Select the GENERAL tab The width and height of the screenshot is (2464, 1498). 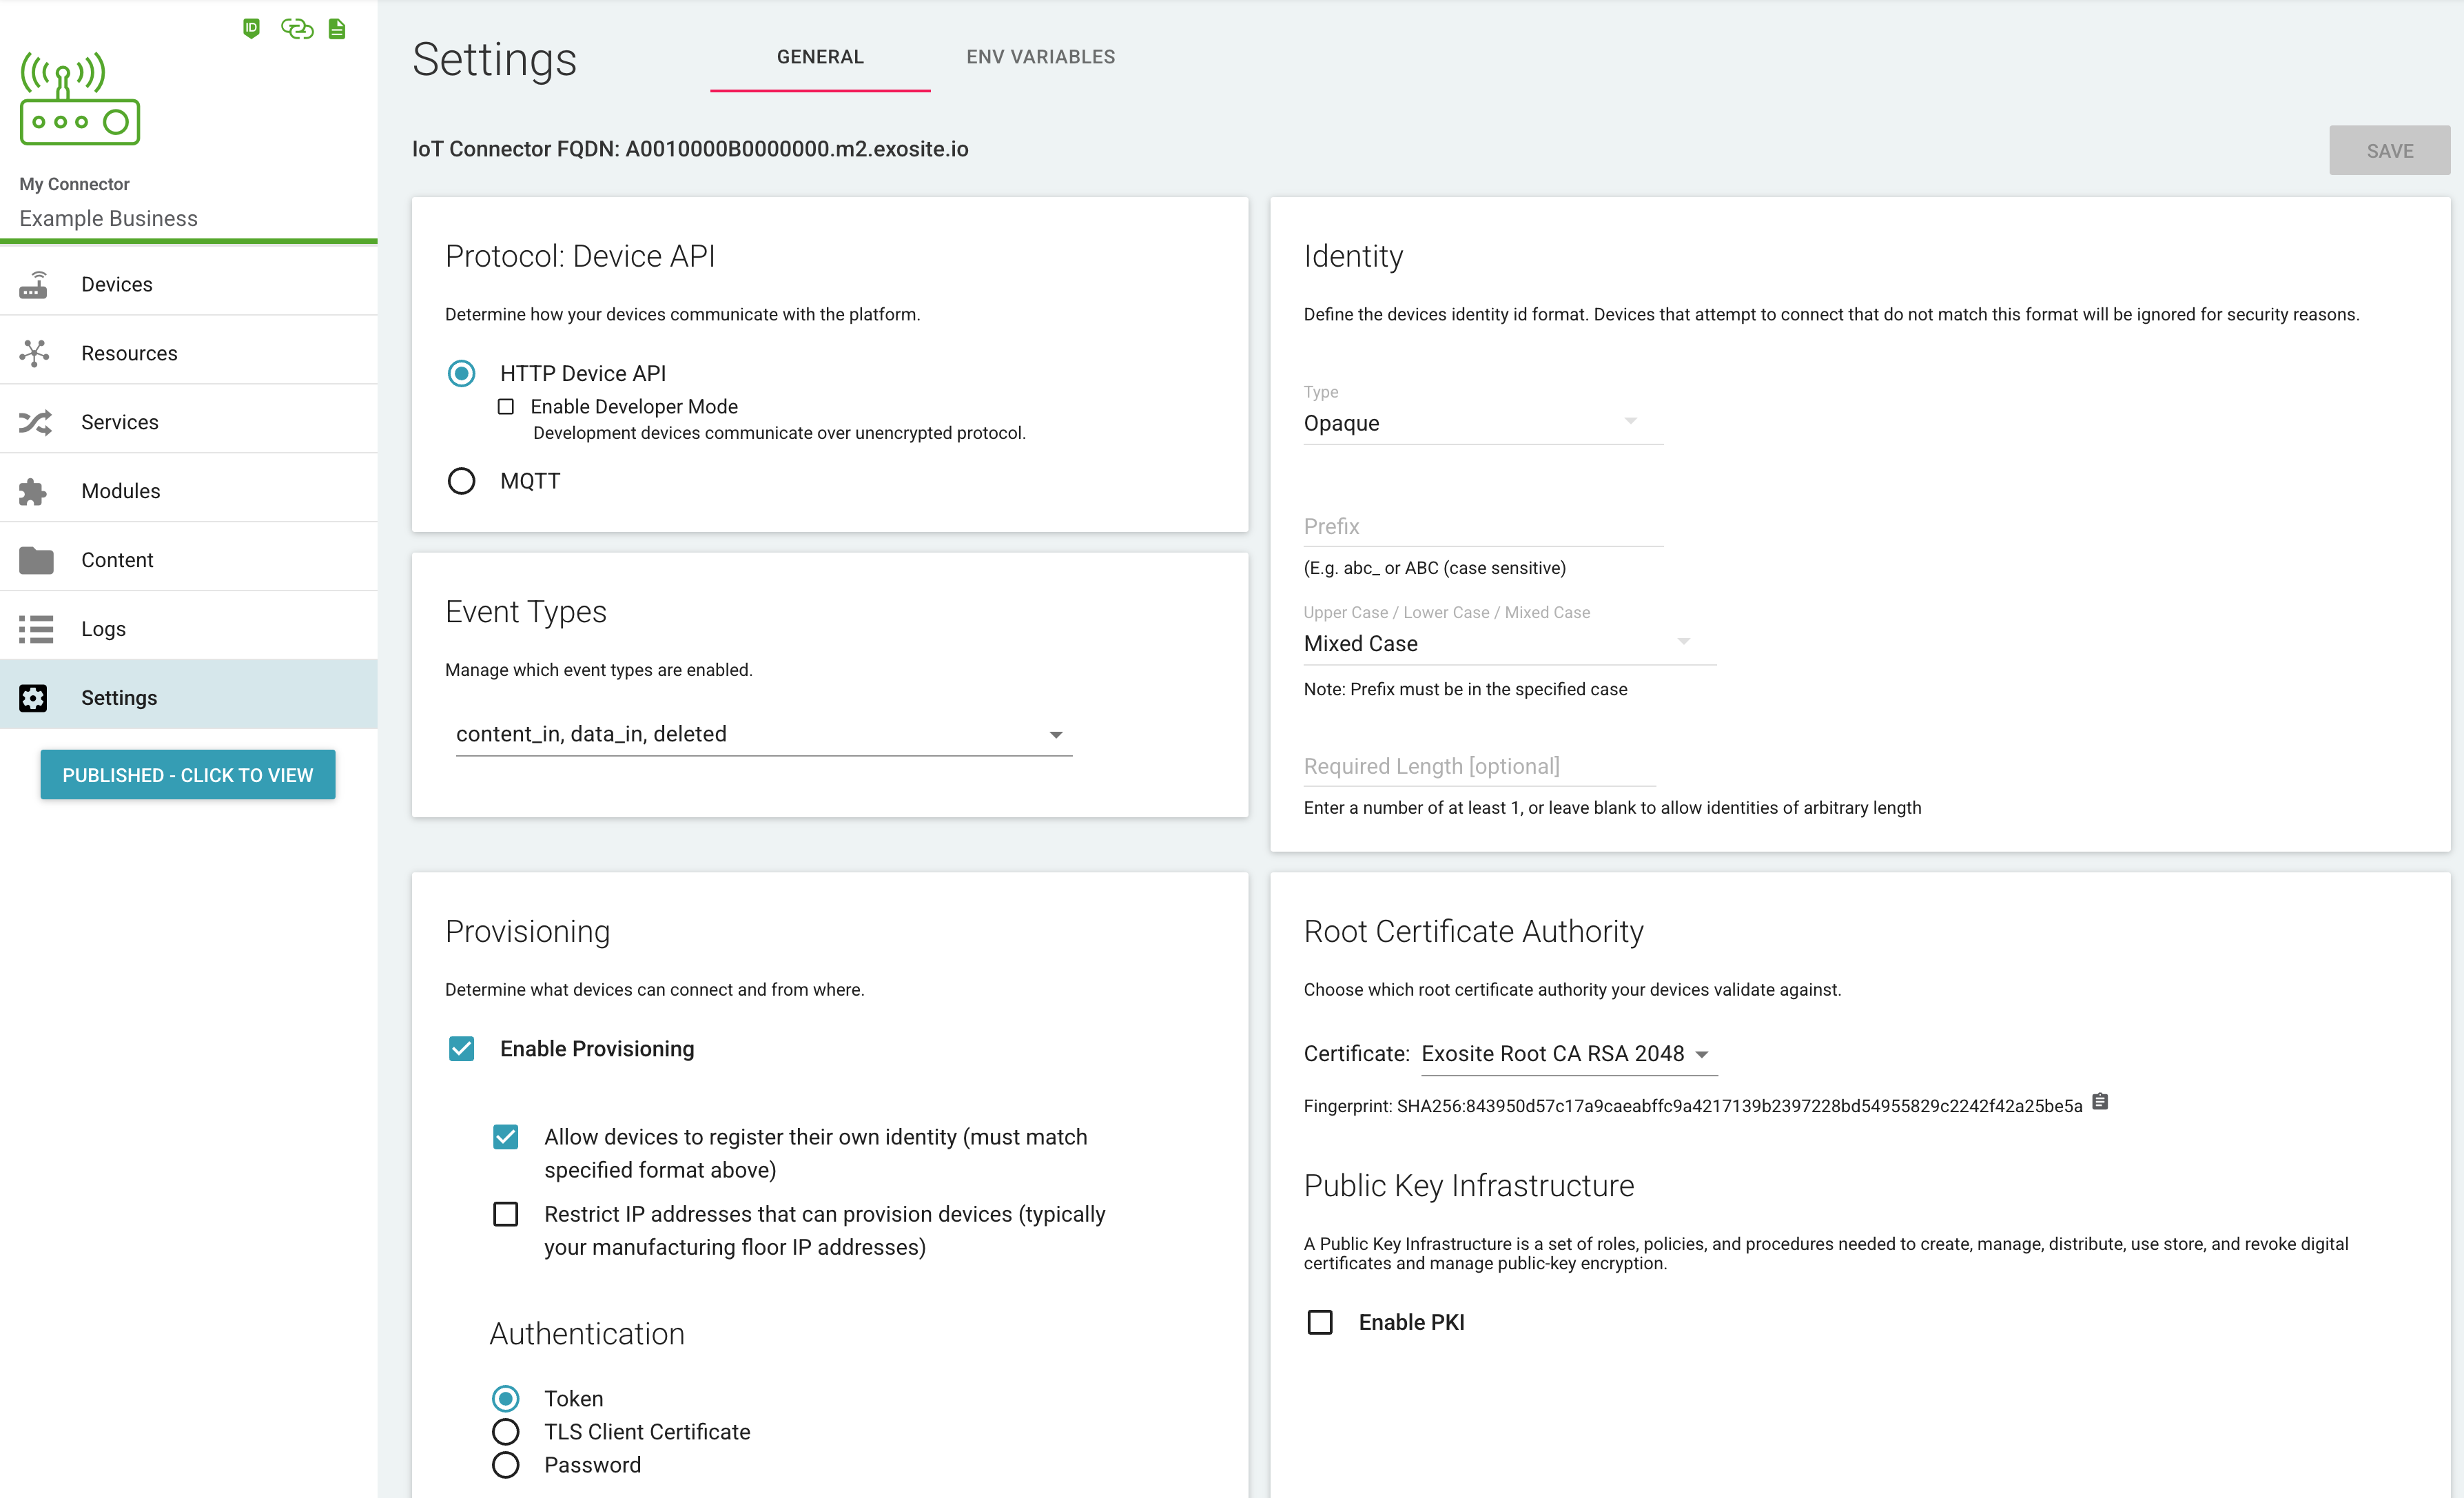pyautogui.click(x=819, y=56)
